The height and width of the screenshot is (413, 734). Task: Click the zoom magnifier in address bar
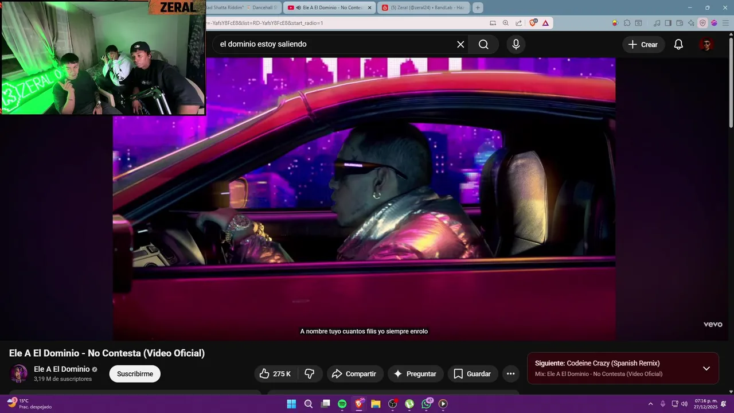click(506, 23)
